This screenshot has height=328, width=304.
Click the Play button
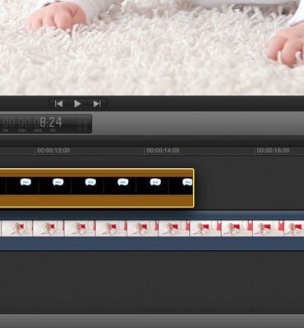(x=77, y=104)
